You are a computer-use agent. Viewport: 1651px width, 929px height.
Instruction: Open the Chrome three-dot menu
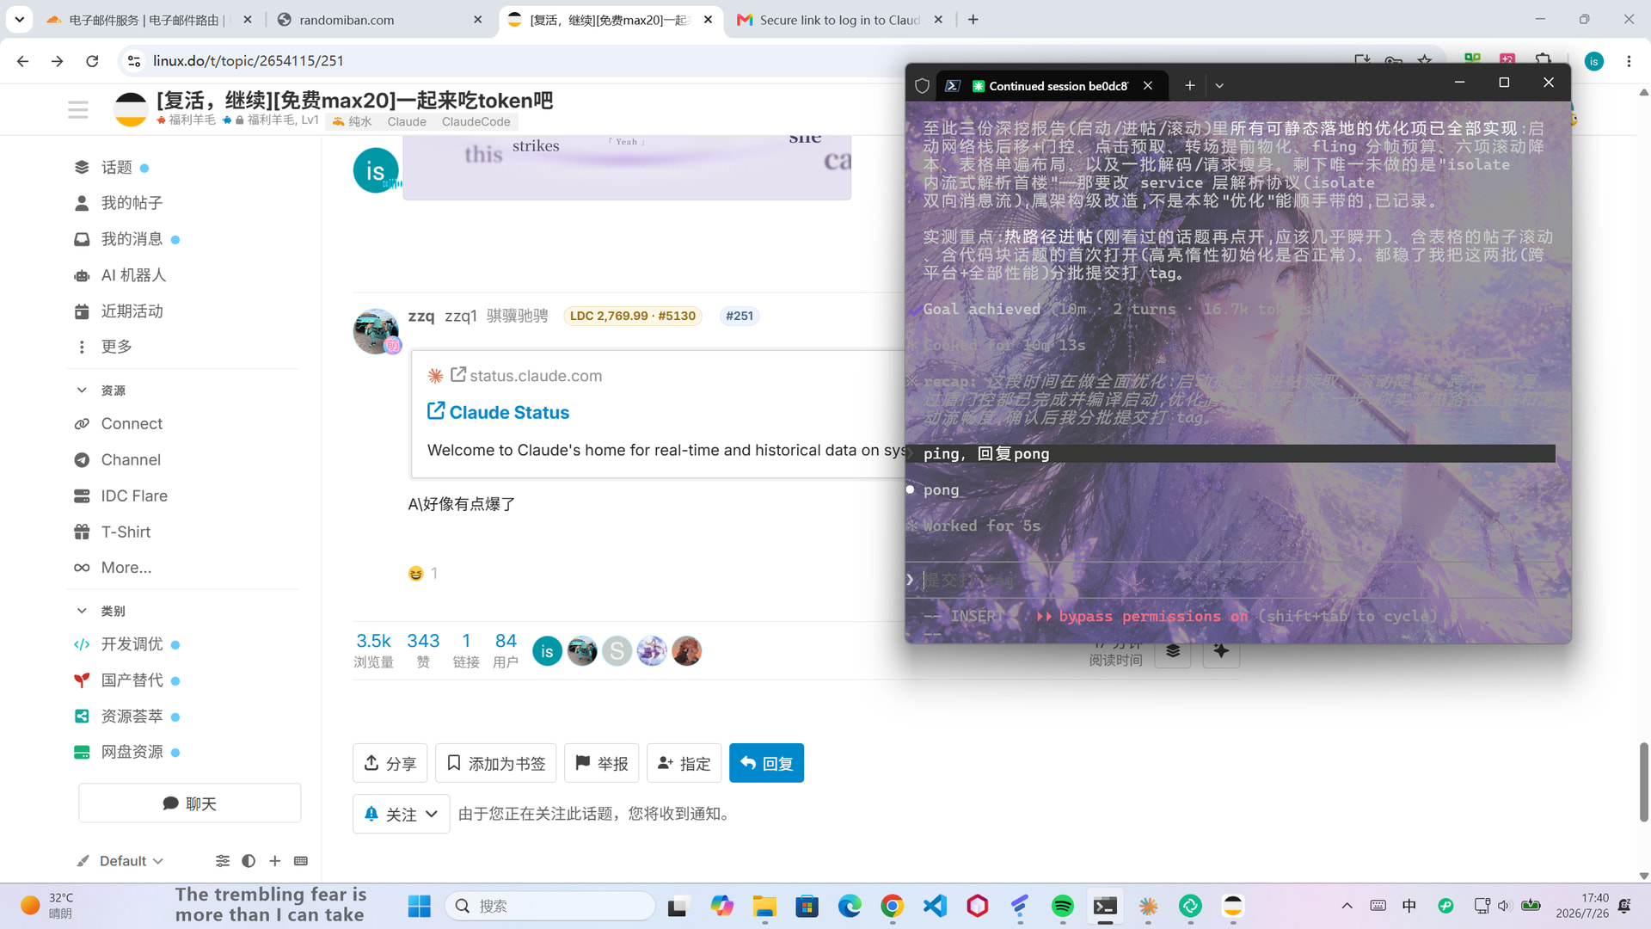1629,61
